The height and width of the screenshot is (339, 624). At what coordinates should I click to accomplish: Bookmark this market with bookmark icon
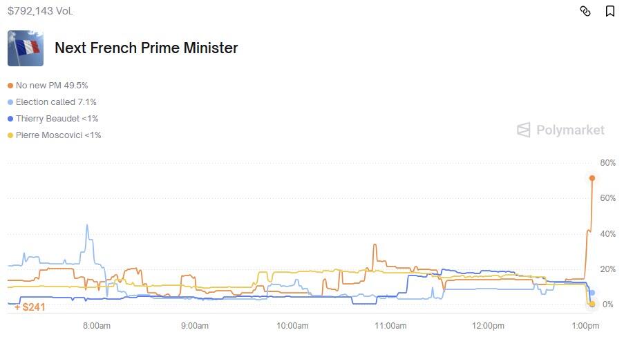pyautogui.click(x=610, y=11)
